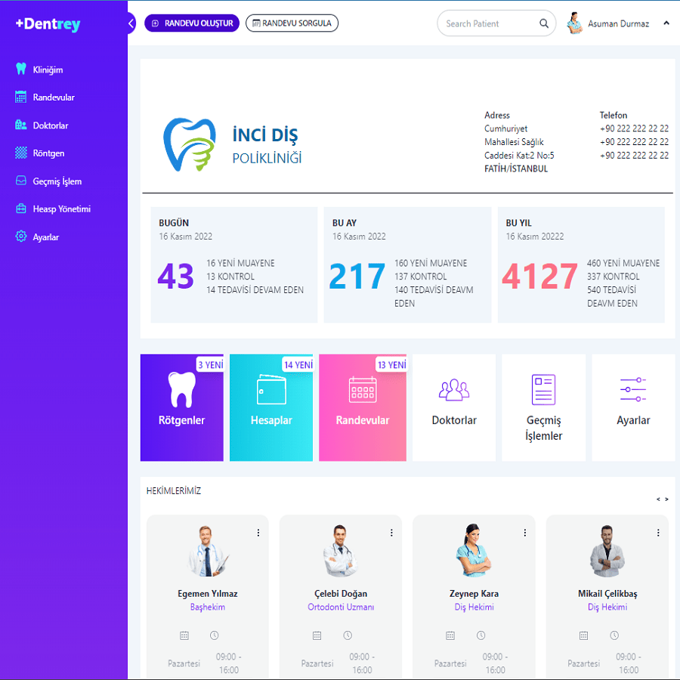Click the 4127 this year count

[539, 277]
